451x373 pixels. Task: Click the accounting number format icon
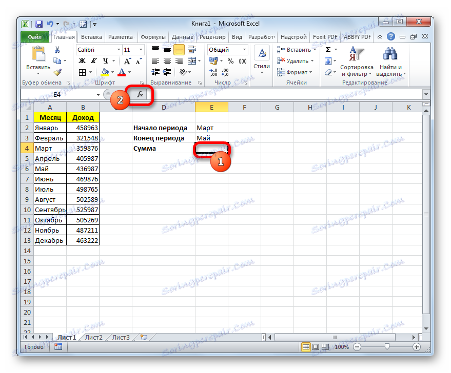click(x=213, y=61)
